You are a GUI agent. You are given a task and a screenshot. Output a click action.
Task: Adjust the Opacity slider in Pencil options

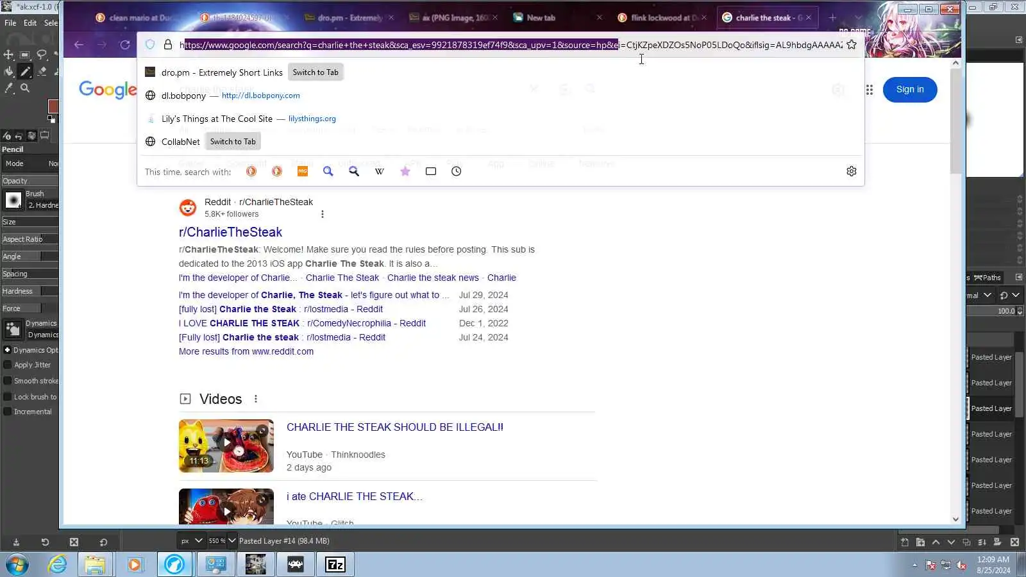(x=29, y=181)
